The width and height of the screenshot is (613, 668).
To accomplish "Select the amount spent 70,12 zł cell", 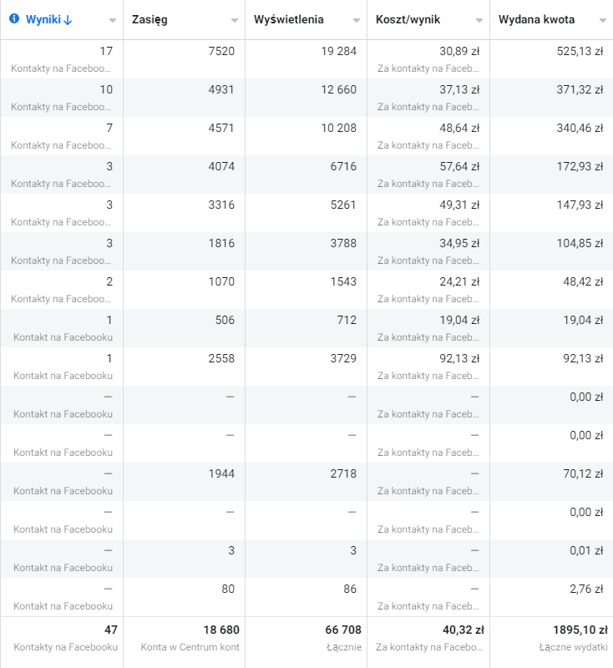I will pyautogui.click(x=583, y=473).
